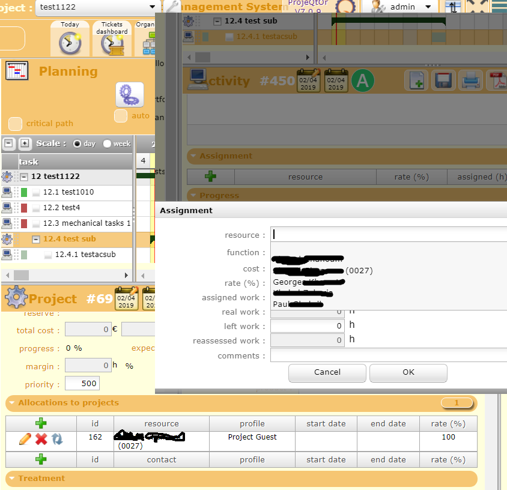Click the Today clock icon
507x490 pixels.
point(70,43)
